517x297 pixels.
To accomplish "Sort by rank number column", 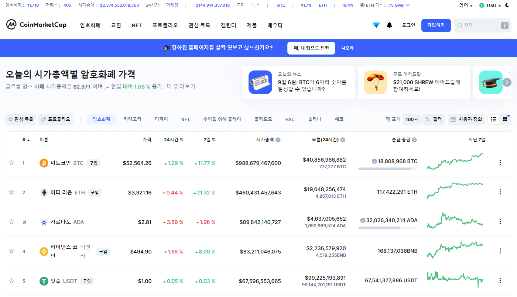I will tap(26, 140).
